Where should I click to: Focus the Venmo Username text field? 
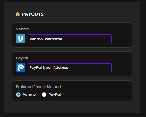point(70,39)
